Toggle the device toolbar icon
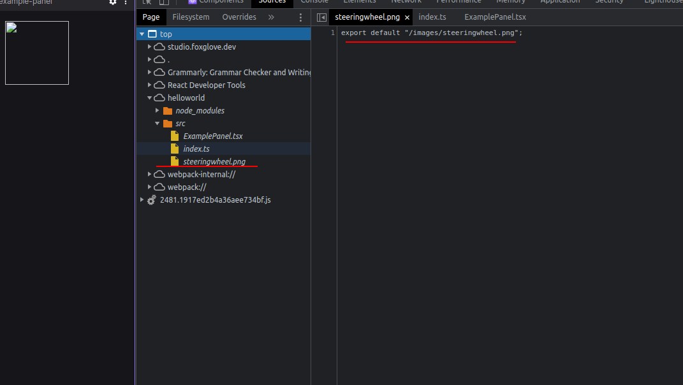 tap(164, 2)
